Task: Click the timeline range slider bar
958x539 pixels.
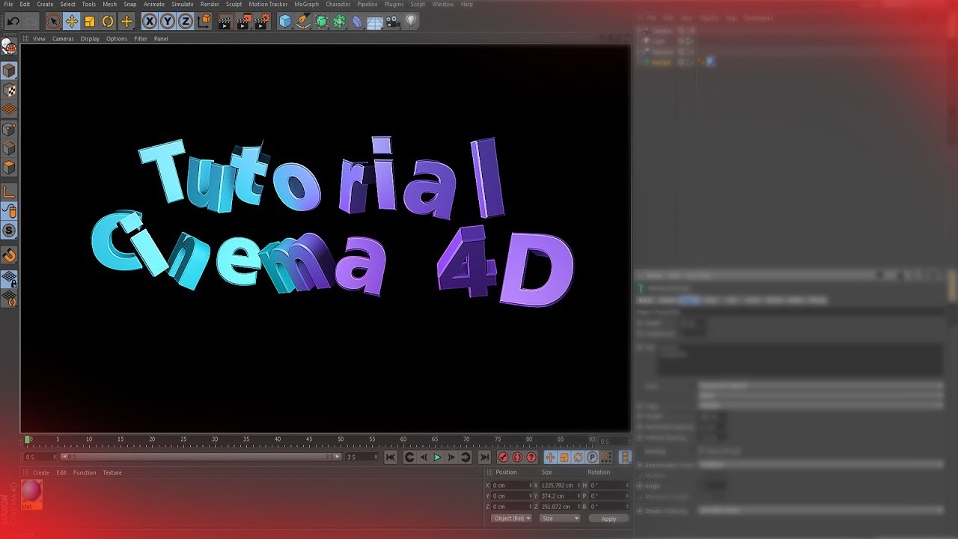Action: pos(200,457)
